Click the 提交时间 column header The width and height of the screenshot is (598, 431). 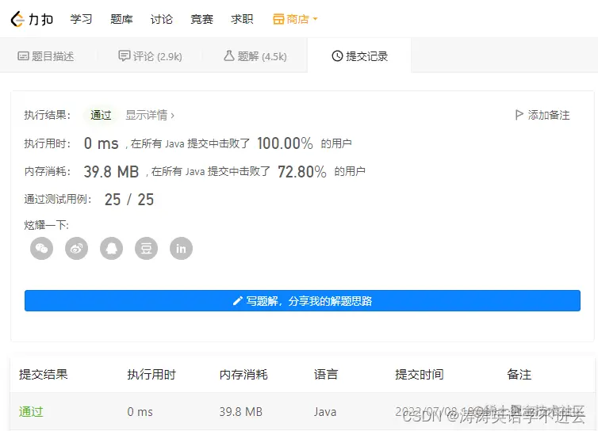(x=420, y=374)
